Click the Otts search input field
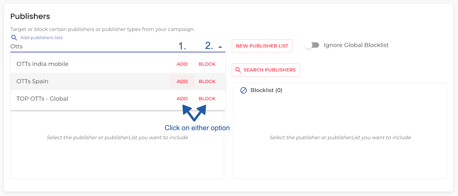This screenshot has height=196, width=458. 89,46
